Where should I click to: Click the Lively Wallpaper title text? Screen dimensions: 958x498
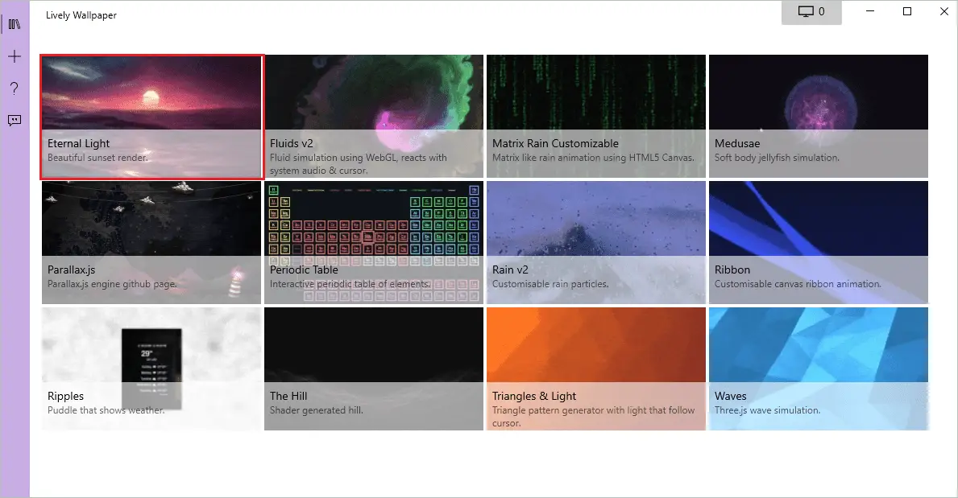(x=81, y=14)
